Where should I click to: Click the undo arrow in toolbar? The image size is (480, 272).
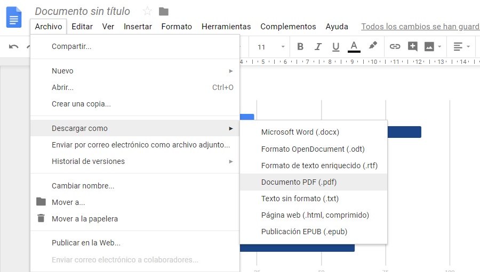[14, 47]
